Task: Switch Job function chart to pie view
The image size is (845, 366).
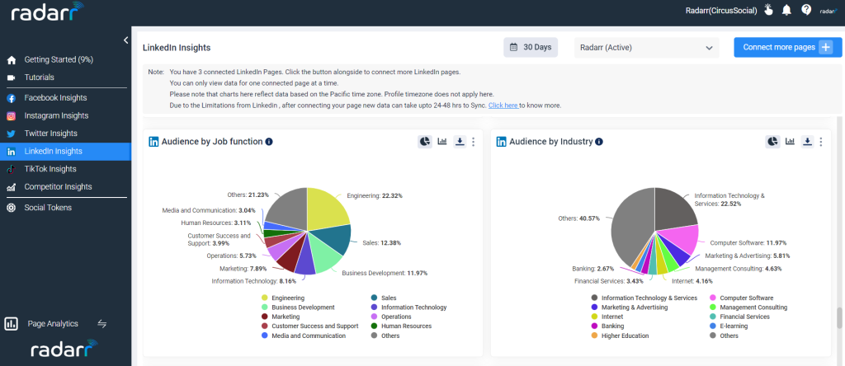Action: [x=425, y=142]
